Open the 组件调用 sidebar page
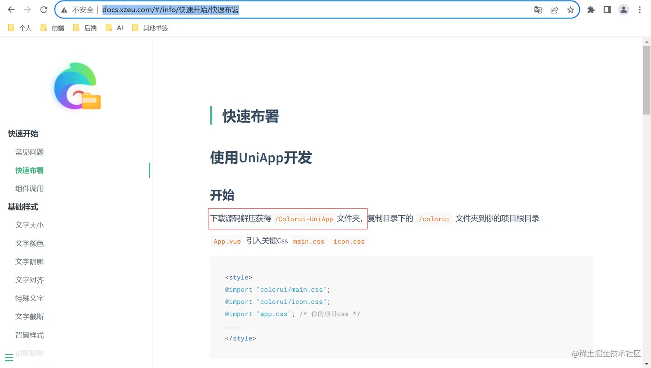651x368 pixels. (29, 189)
